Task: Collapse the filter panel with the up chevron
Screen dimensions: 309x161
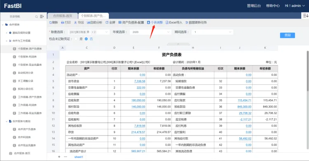Action: [x=178, y=44]
